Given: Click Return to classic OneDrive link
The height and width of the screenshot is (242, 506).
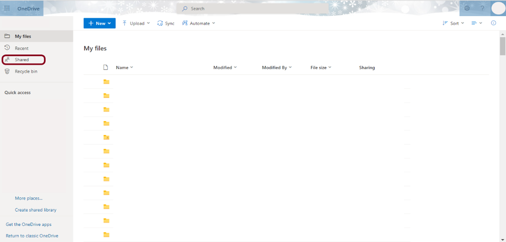Looking at the screenshot, I should [32, 236].
